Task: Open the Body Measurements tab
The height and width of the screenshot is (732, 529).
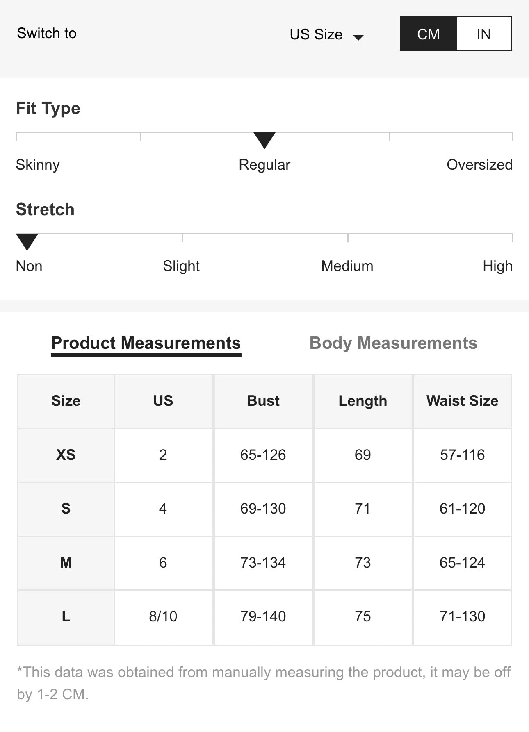Action: (393, 343)
